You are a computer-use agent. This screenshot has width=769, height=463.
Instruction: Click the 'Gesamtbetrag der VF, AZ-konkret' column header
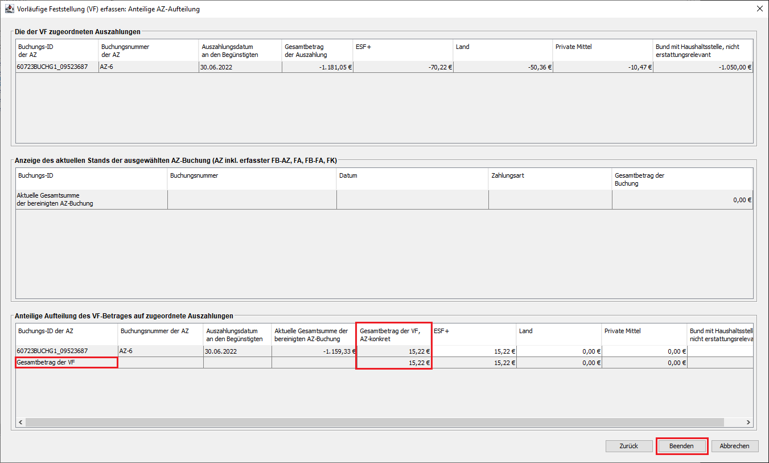point(394,334)
